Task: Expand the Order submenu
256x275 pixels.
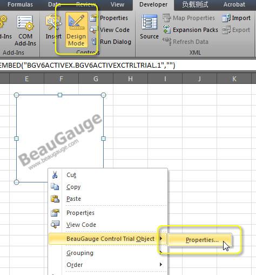Action: tap(107, 265)
